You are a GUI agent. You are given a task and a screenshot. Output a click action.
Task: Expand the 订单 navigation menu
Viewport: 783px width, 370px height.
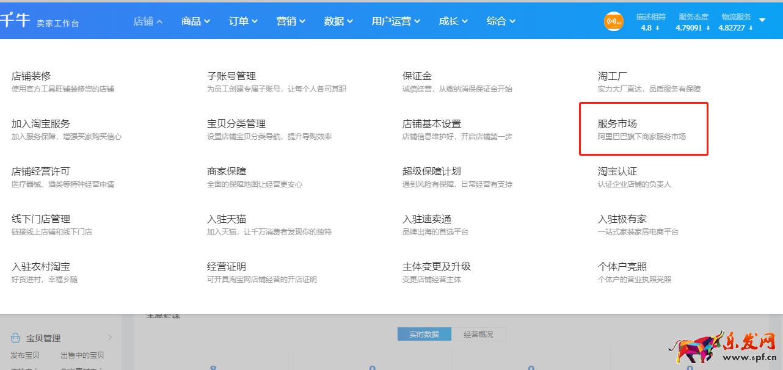[x=244, y=21]
